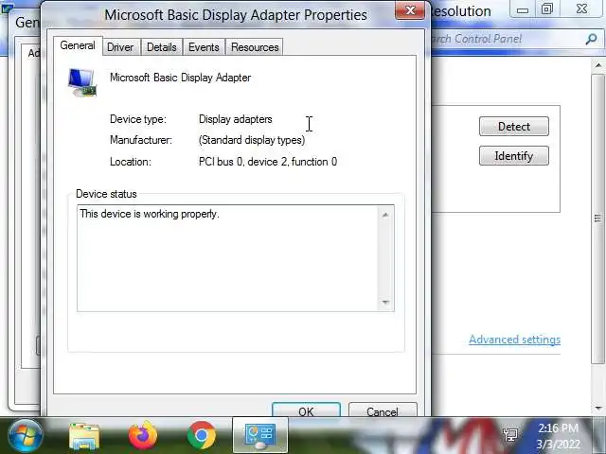Click the Detect button
The image size is (606, 454).
513,126
